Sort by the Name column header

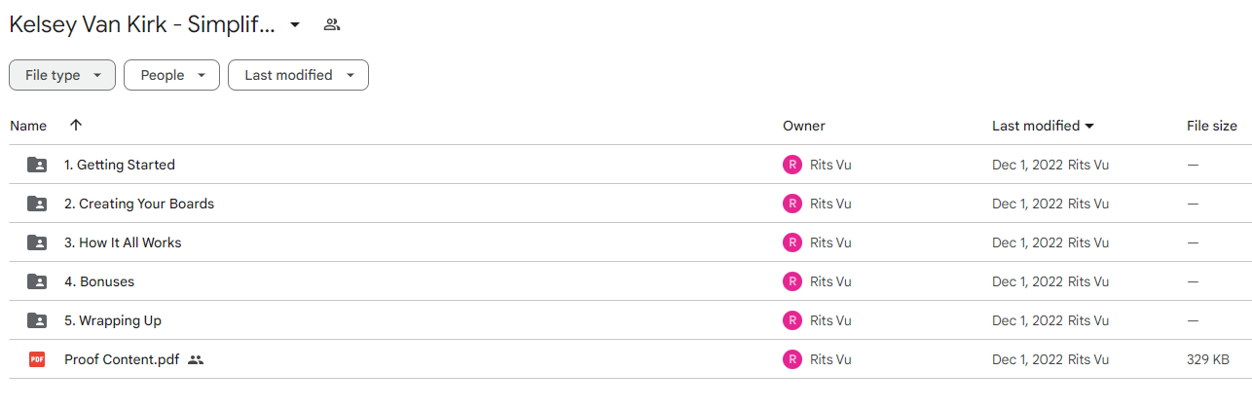[x=28, y=126]
